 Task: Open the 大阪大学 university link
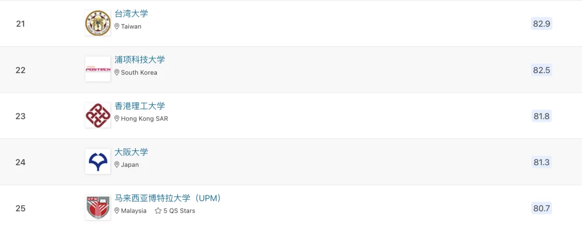131,152
